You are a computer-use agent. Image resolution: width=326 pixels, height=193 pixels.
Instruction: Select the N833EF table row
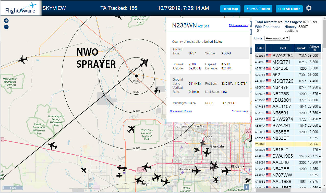288,138
